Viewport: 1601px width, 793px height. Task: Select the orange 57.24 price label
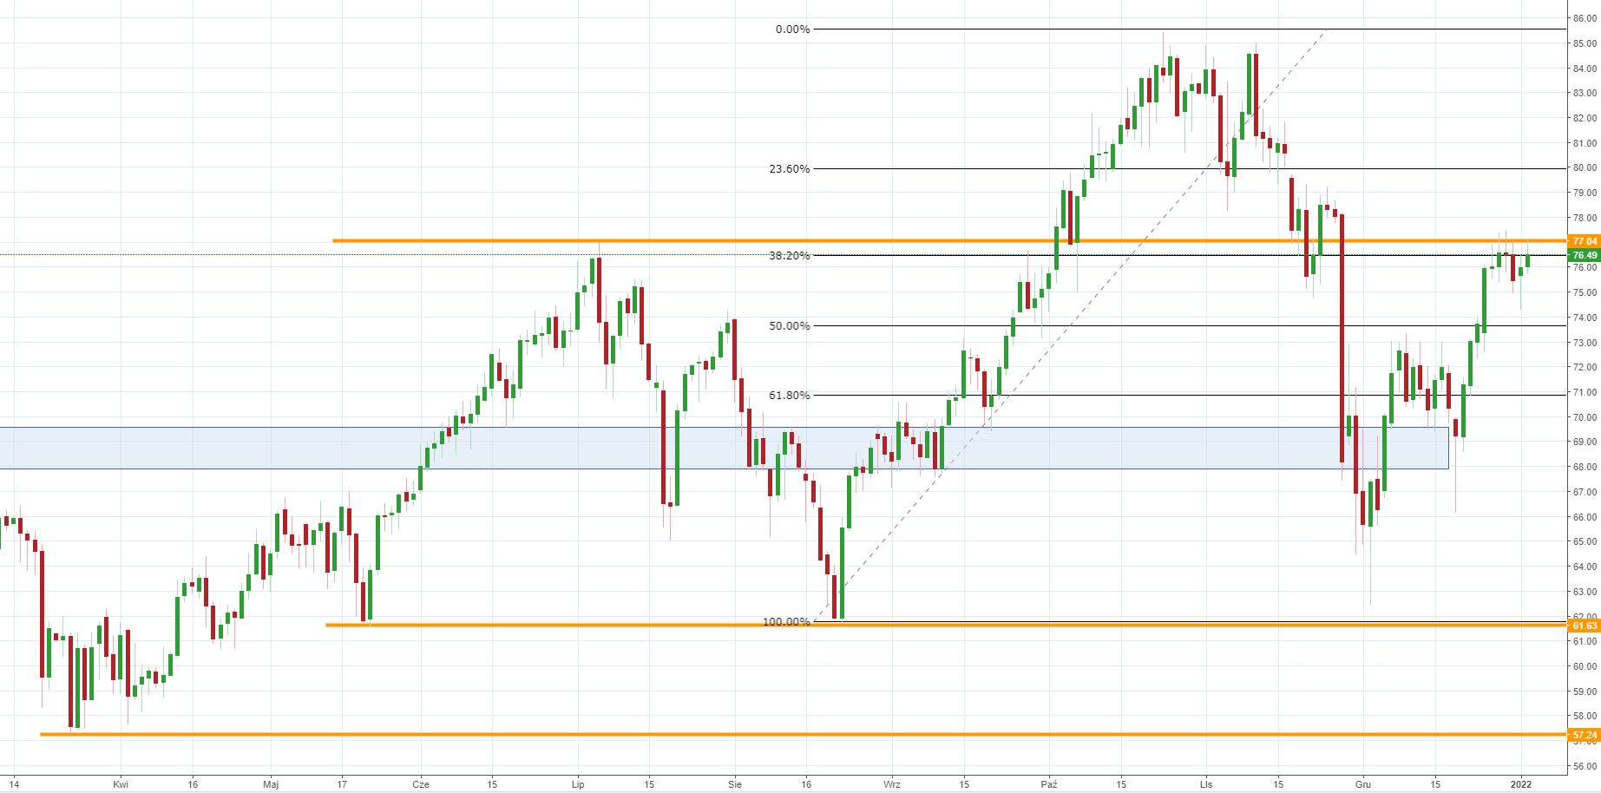[1584, 735]
